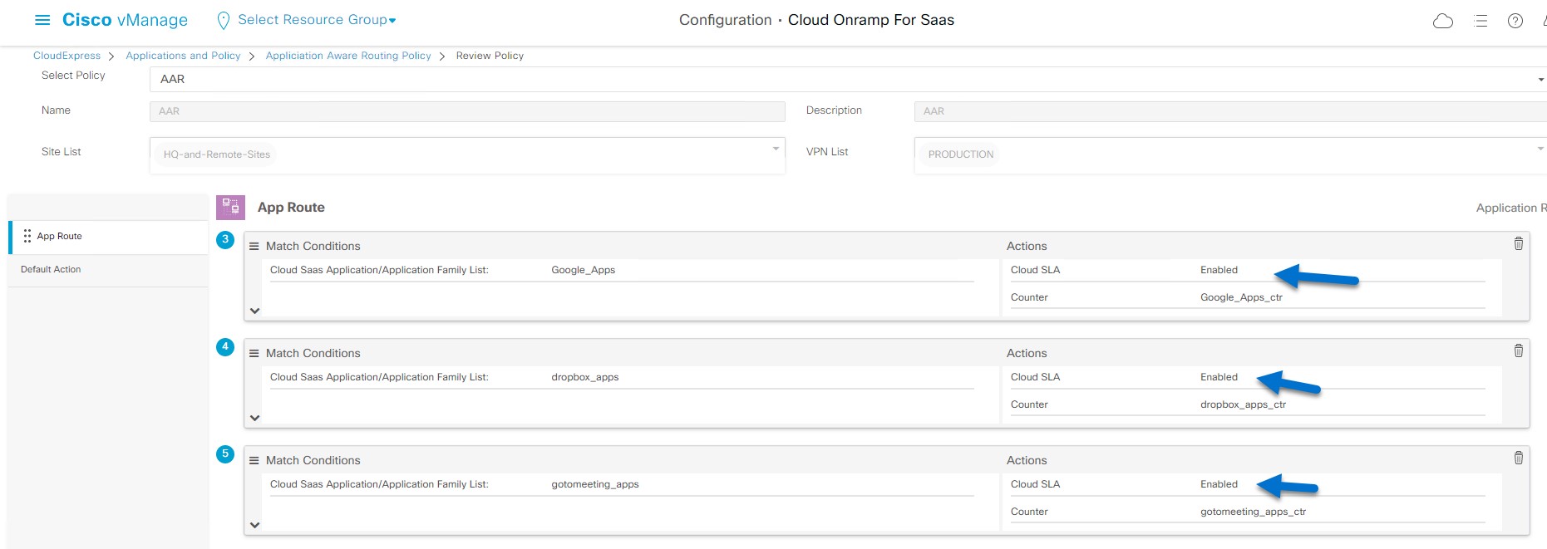Click the sequence number 3 badge
Screen dimensions: 1547x549
click(x=225, y=240)
